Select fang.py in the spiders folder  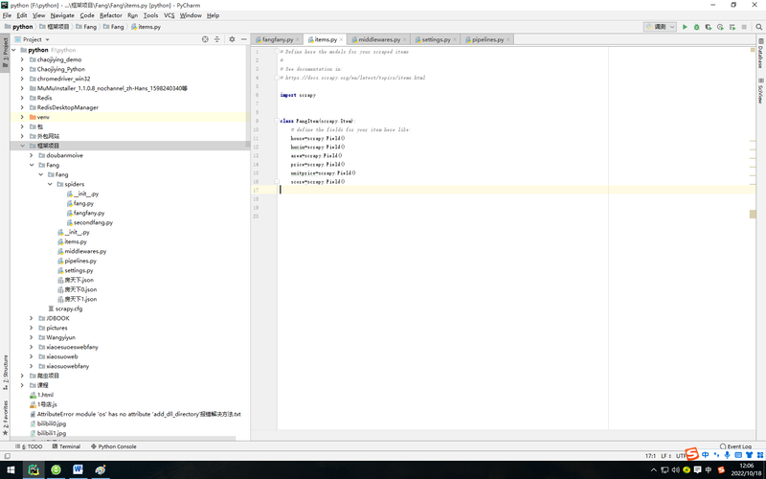(79, 203)
